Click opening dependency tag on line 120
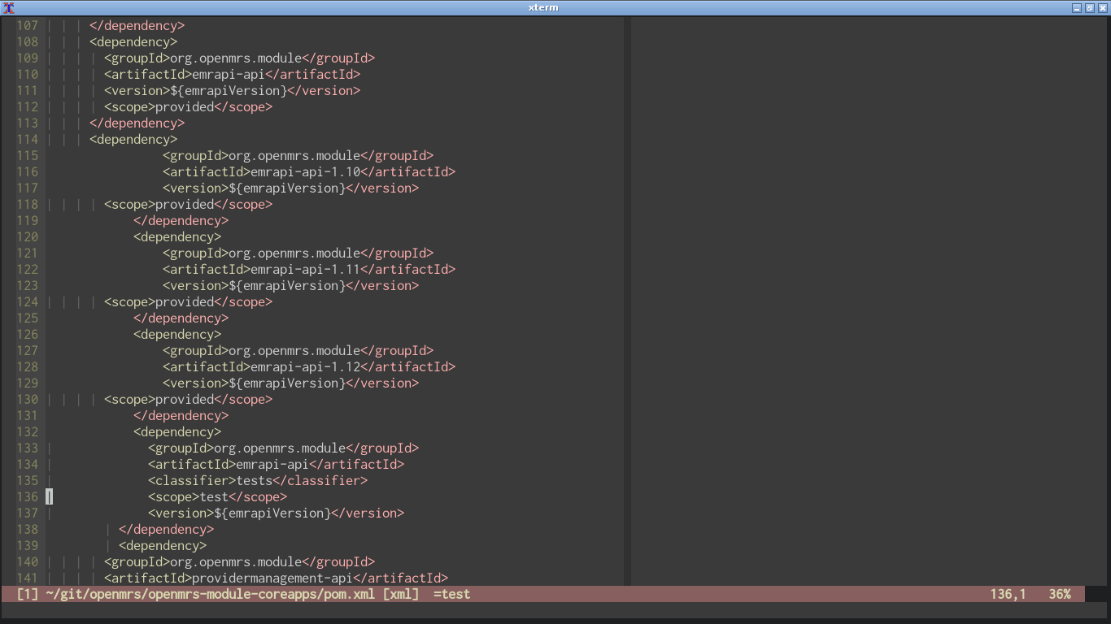 point(177,236)
